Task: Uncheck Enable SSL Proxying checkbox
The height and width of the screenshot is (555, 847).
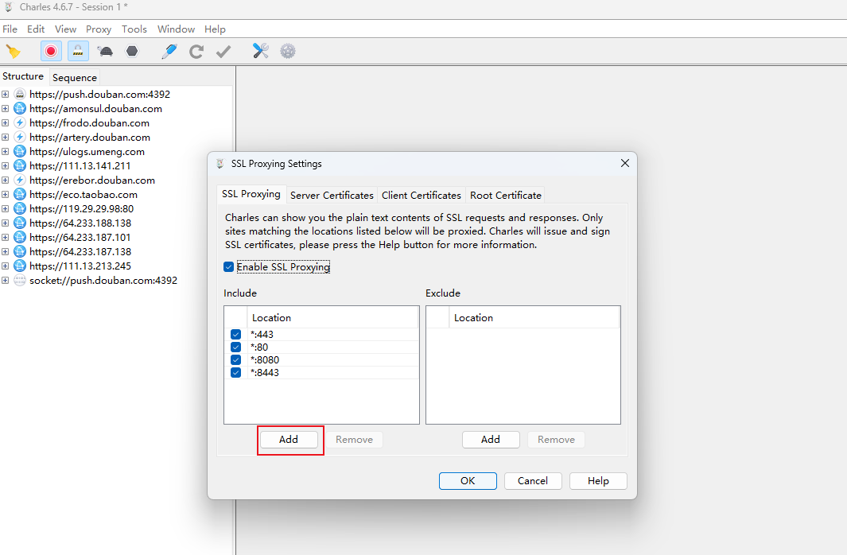Action: 228,266
